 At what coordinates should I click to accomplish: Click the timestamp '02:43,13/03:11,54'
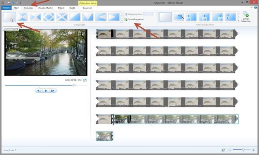(x=73, y=80)
